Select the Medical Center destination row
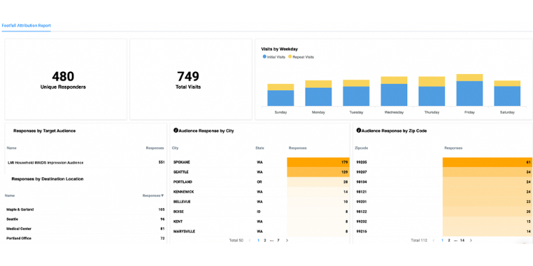 [85, 229]
